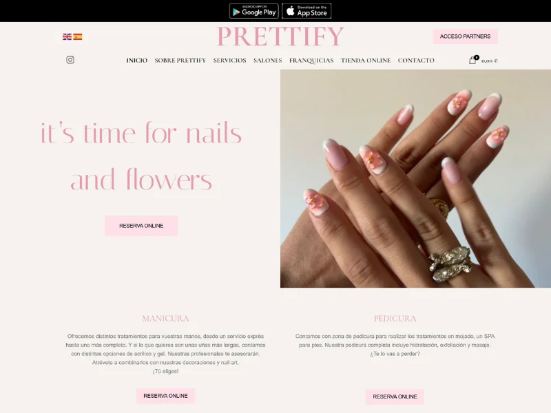
Task: Click RESERVA ONLINE under the nails headline
Action: point(141,226)
